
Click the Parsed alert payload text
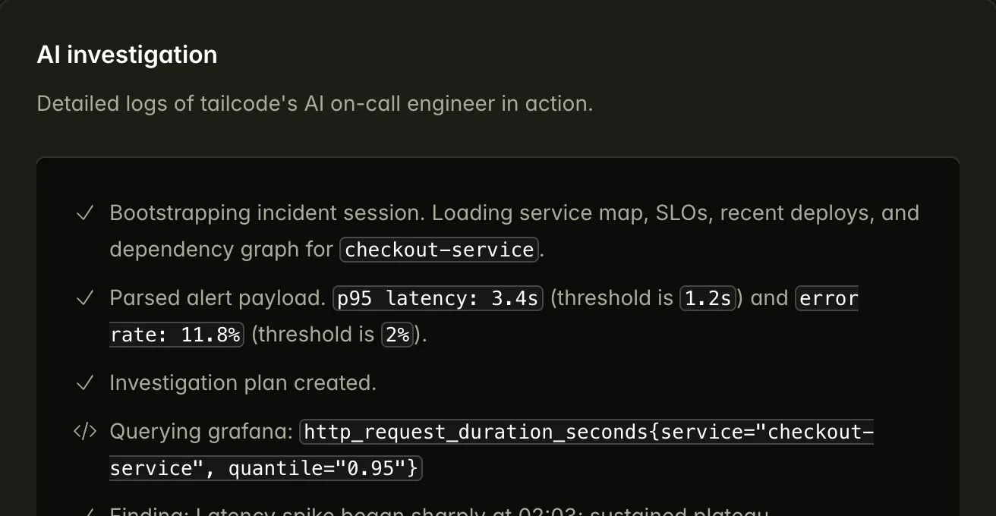click(x=217, y=298)
